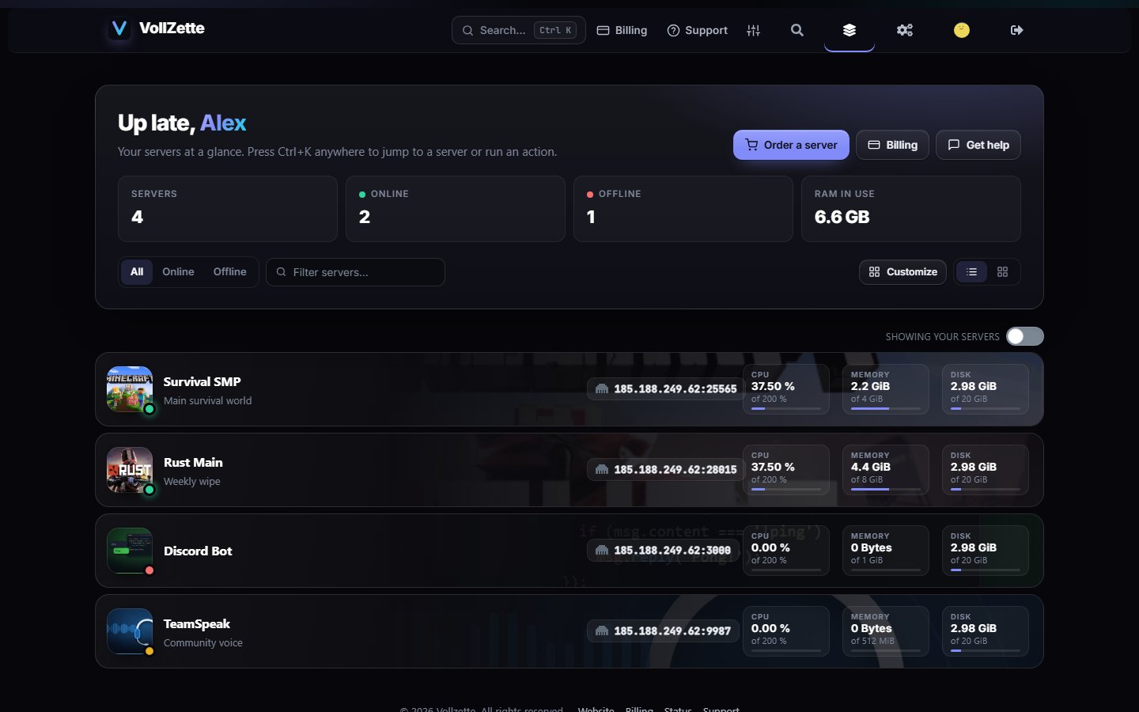Click the Online count stat card
The height and width of the screenshot is (712, 1139).
pyautogui.click(x=456, y=209)
